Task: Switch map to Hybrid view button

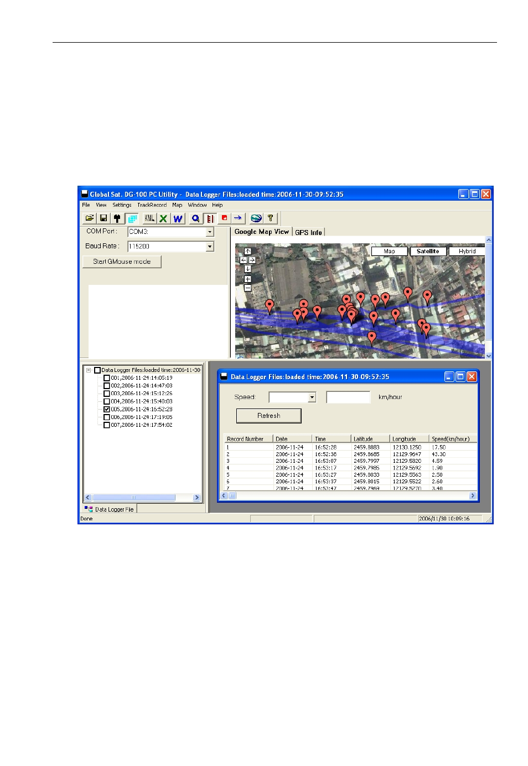Action: coord(467,251)
